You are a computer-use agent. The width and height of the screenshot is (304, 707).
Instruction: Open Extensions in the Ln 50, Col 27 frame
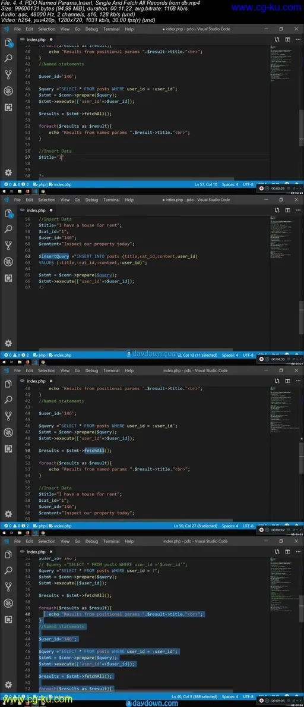8,448
